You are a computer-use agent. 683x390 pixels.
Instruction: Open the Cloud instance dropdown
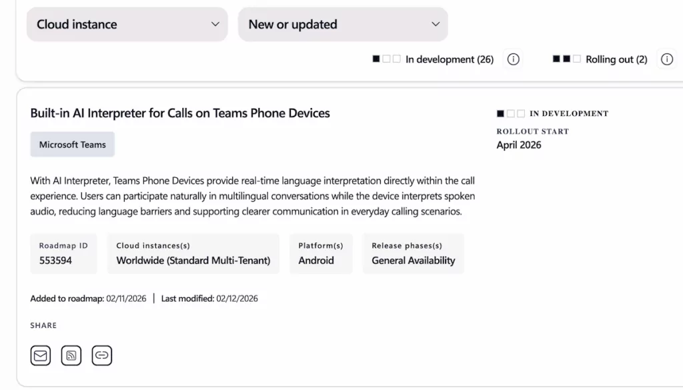[127, 24]
